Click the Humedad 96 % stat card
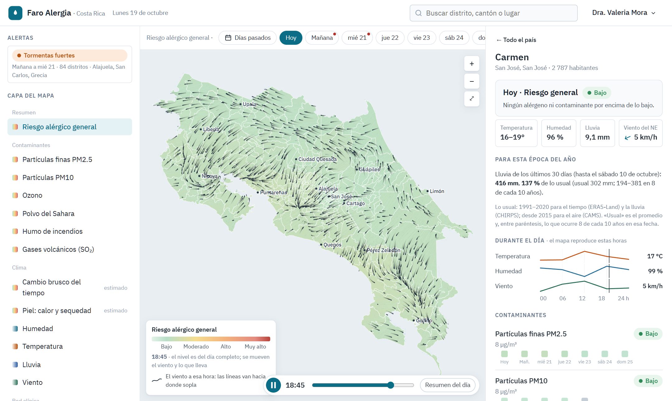Screen dimensions: 672x401 click(x=559, y=133)
